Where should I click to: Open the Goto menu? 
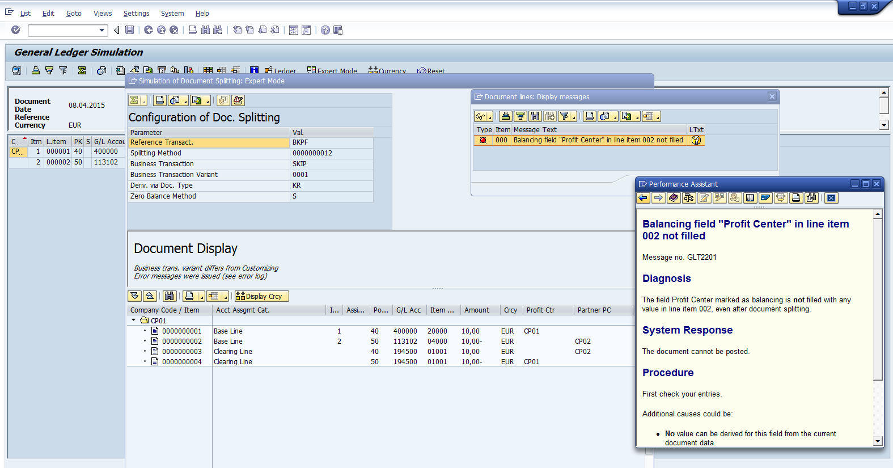[74, 14]
